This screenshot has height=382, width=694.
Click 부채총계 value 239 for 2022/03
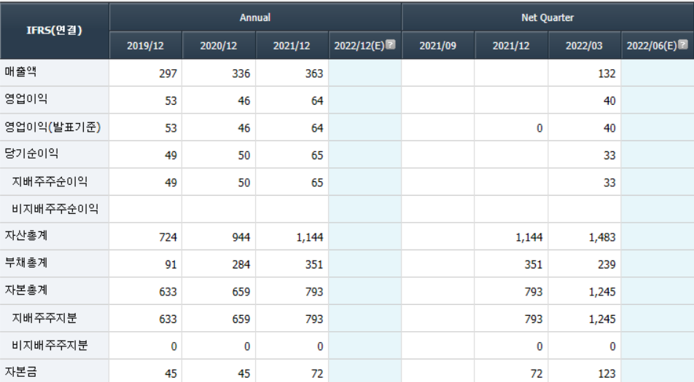point(607,265)
